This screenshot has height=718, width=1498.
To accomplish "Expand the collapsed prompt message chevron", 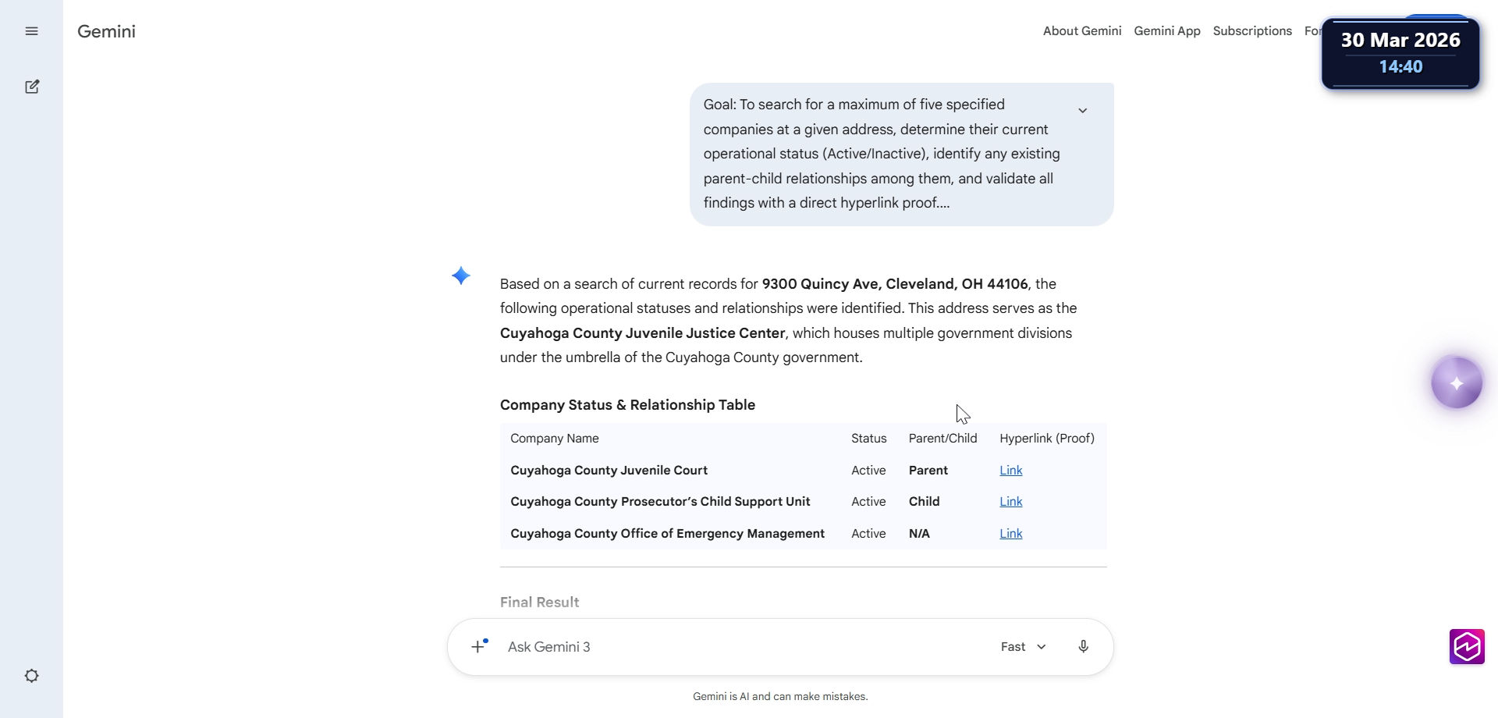I will point(1082,111).
